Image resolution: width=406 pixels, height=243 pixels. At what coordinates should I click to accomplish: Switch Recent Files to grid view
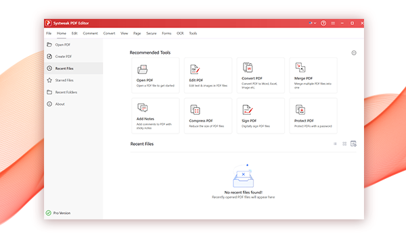[x=344, y=144]
